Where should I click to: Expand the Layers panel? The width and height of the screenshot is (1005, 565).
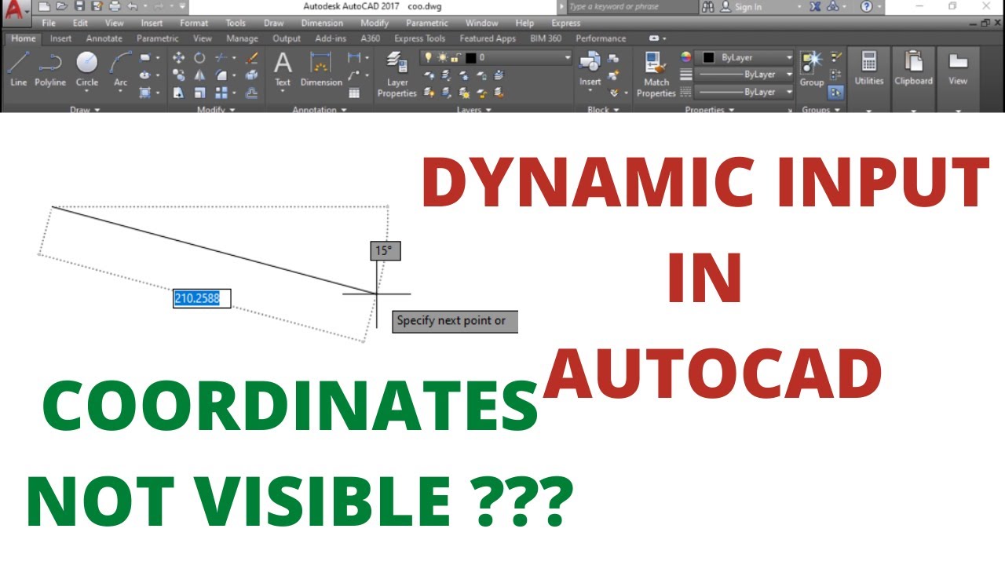coord(473,110)
